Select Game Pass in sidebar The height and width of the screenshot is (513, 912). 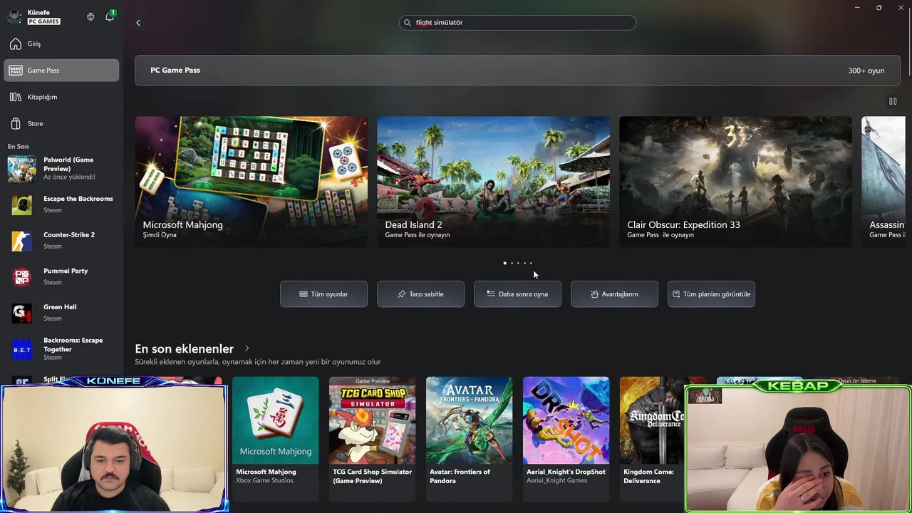61,71
